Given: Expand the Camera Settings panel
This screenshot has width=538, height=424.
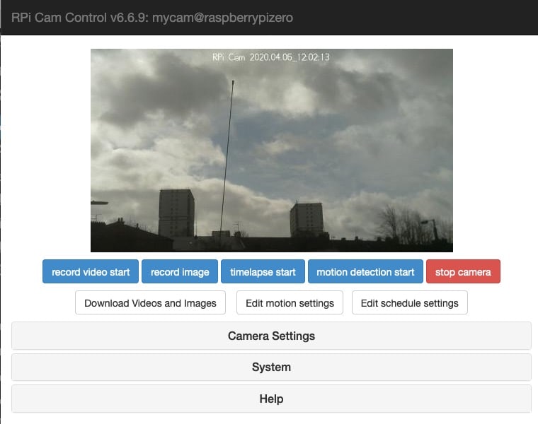Looking at the screenshot, I should coord(271,336).
